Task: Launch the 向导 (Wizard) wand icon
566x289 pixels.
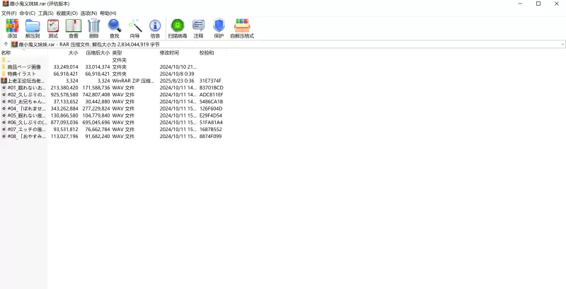Action: 134,28
